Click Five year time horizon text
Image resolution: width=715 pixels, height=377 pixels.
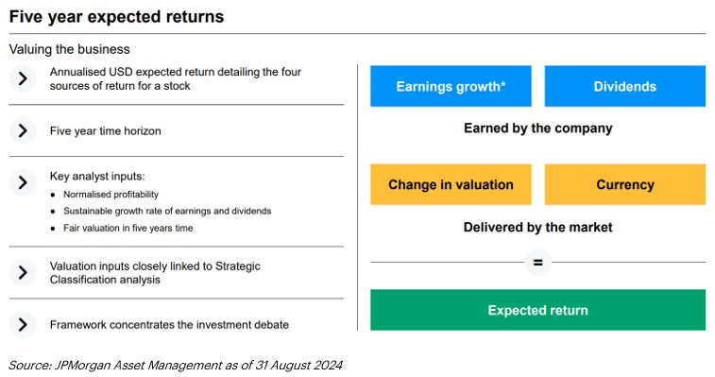point(106,131)
